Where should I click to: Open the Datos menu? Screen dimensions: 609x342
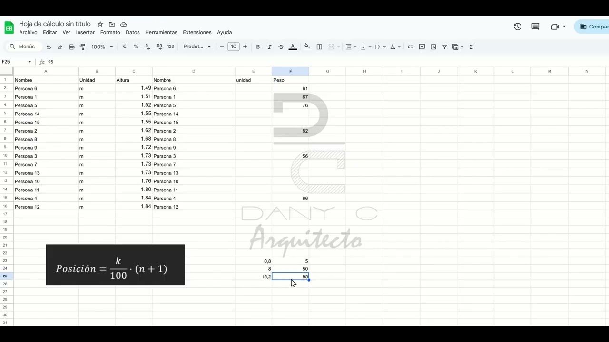(133, 32)
